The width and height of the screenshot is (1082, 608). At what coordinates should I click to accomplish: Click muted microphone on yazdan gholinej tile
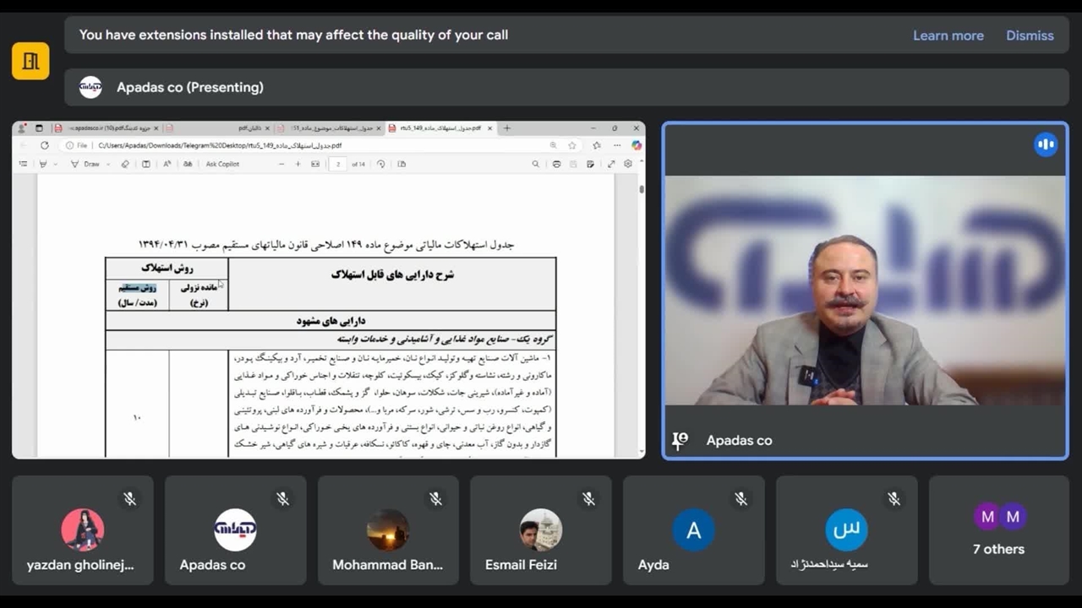129,499
